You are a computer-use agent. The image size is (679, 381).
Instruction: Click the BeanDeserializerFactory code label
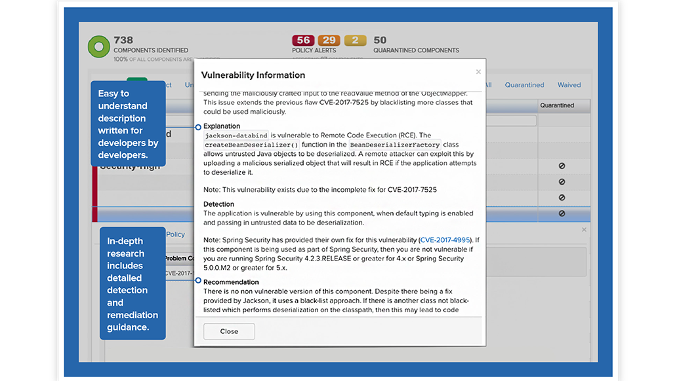coord(395,145)
